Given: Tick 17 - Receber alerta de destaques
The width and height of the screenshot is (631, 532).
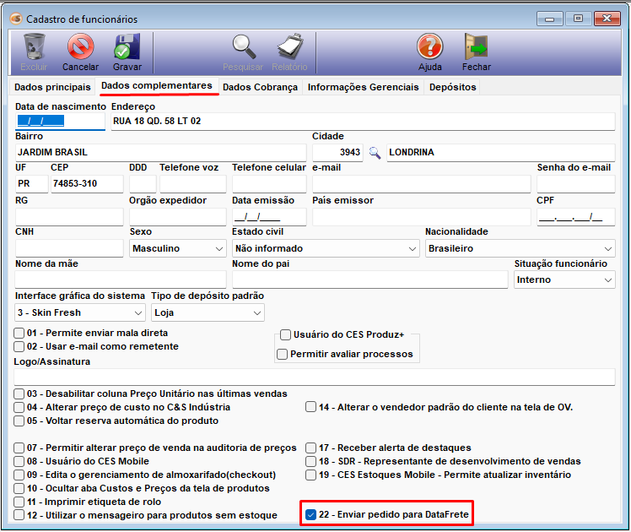Looking at the screenshot, I should (x=311, y=448).
